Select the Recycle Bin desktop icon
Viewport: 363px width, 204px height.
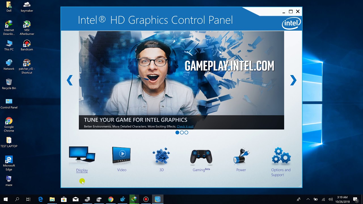[x=9, y=84]
